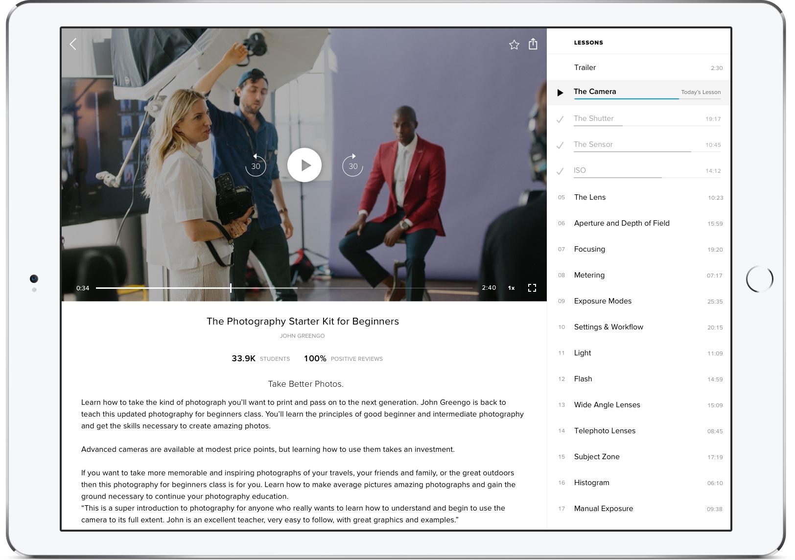Change the 1x playback speed

coord(511,288)
